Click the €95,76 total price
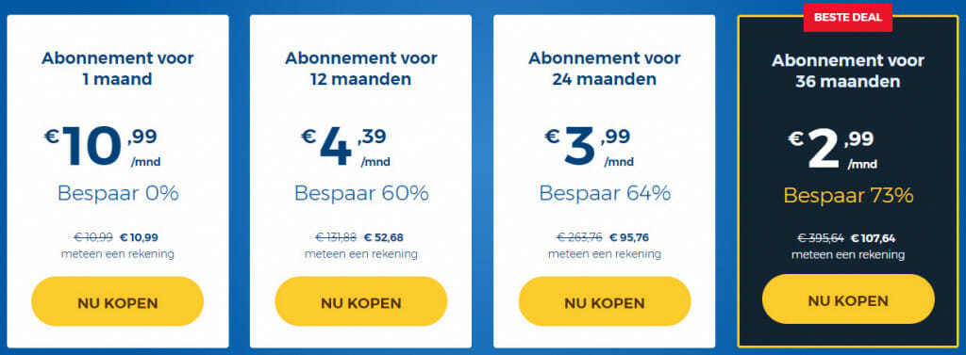 [629, 237]
